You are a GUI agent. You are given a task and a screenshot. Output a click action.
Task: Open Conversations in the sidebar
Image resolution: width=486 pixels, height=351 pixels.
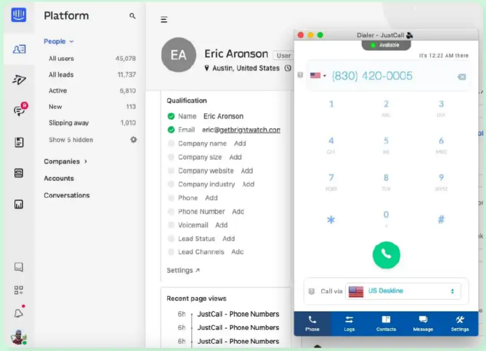(67, 195)
